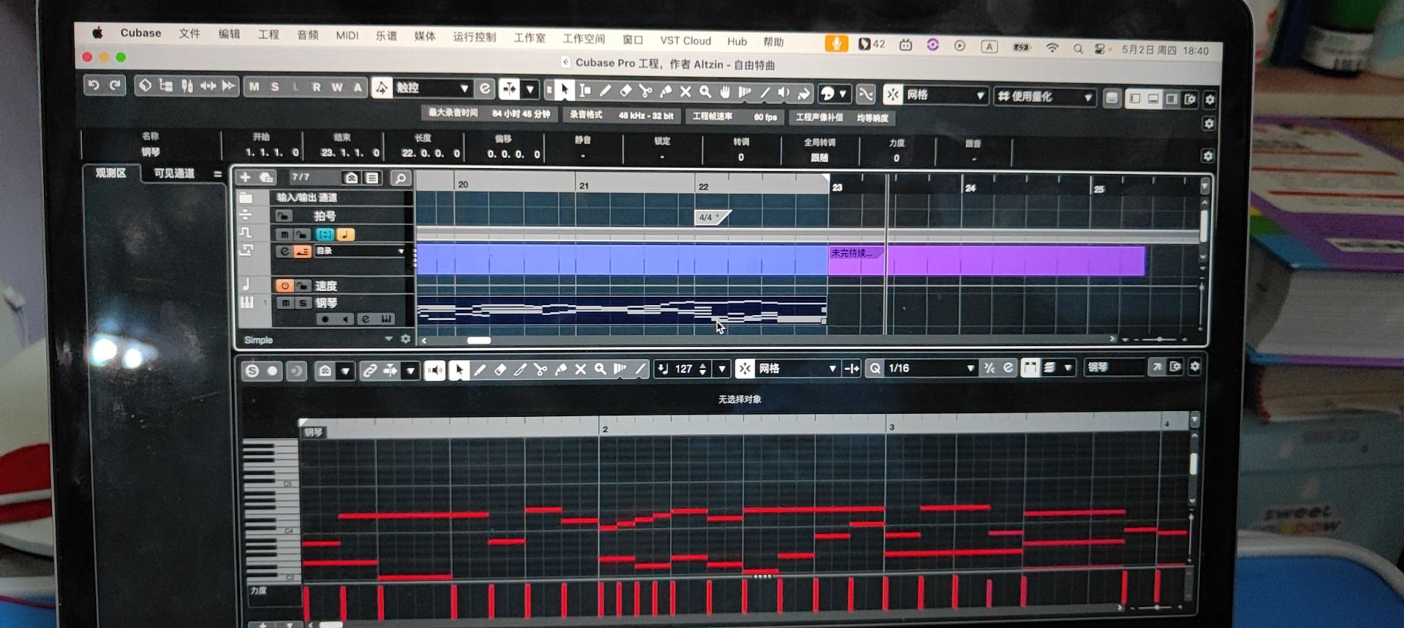Toggle Mute on the 钢琴 track

285,303
